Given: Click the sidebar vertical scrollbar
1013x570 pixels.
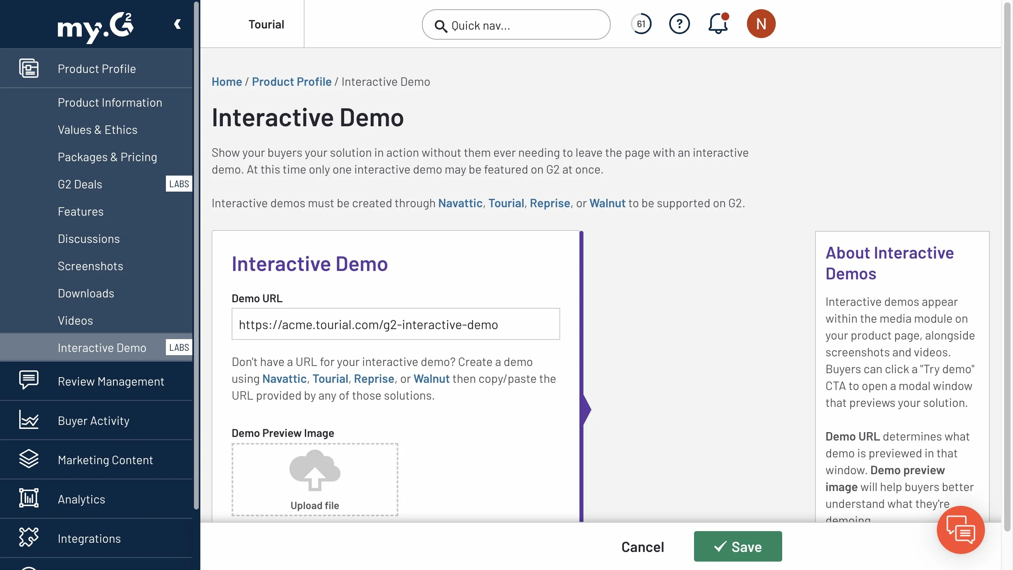Looking at the screenshot, I should click(x=197, y=257).
